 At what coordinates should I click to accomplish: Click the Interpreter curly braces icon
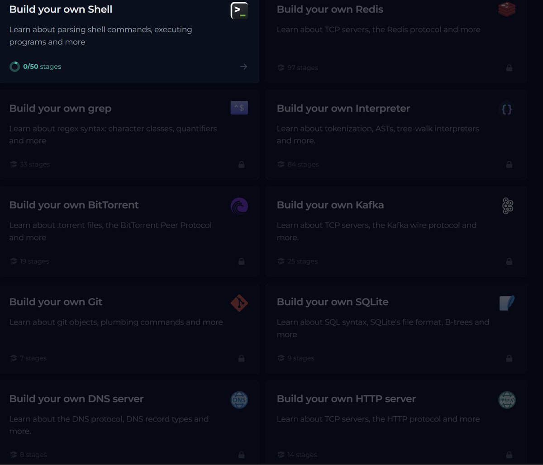pyautogui.click(x=507, y=109)
